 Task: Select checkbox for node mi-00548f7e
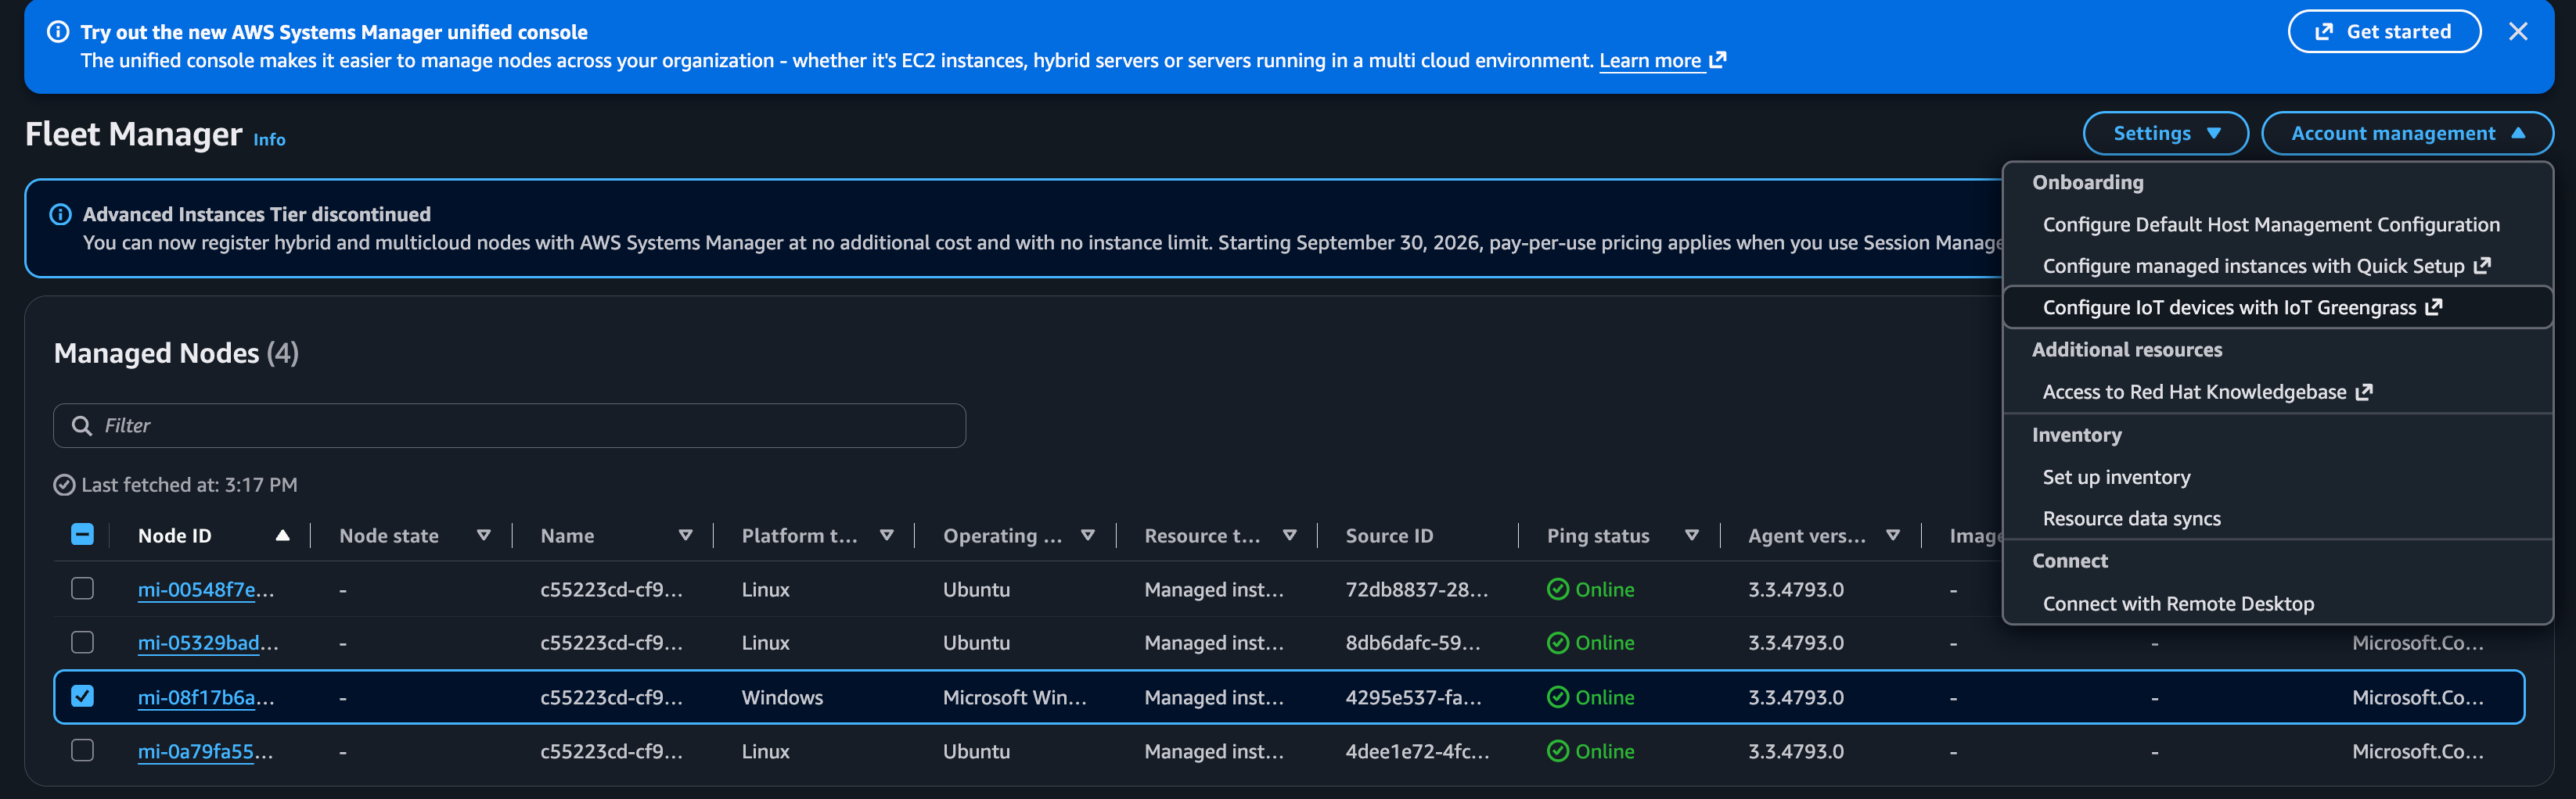coord(83,589)
